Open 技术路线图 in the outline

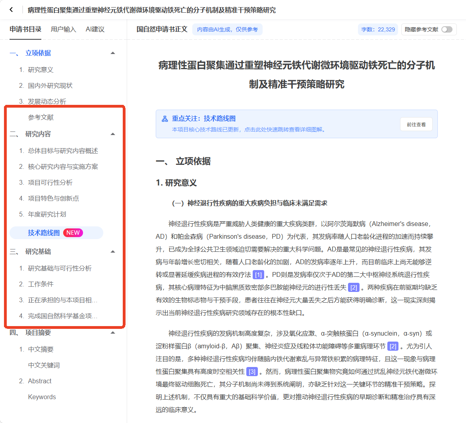(44, 233)
